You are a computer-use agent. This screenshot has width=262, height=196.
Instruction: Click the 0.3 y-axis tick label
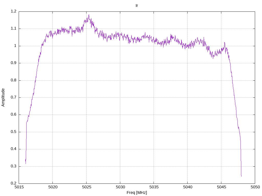tap(14, 166)
